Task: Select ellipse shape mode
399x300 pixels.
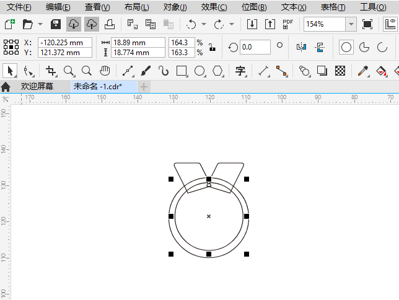Action: point(346,47)
